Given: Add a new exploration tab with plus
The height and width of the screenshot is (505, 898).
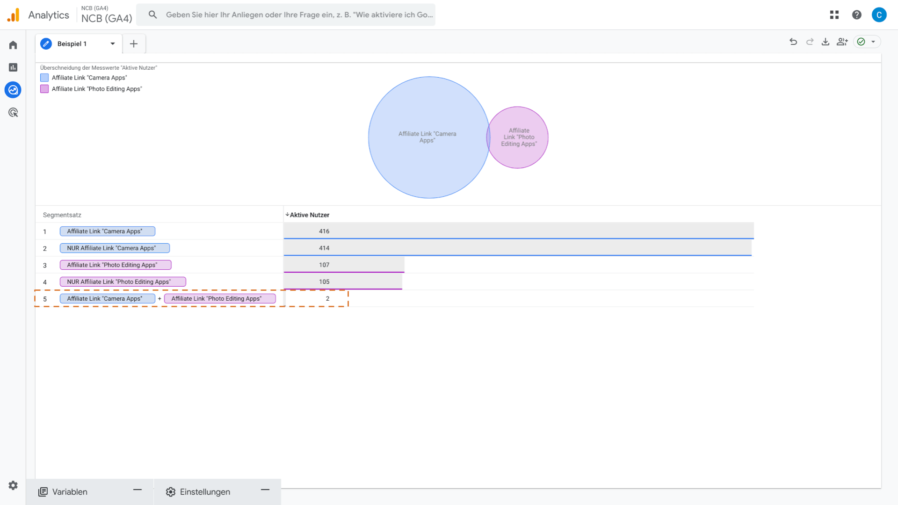Looking at the screenshot, I should pos(134,43).
